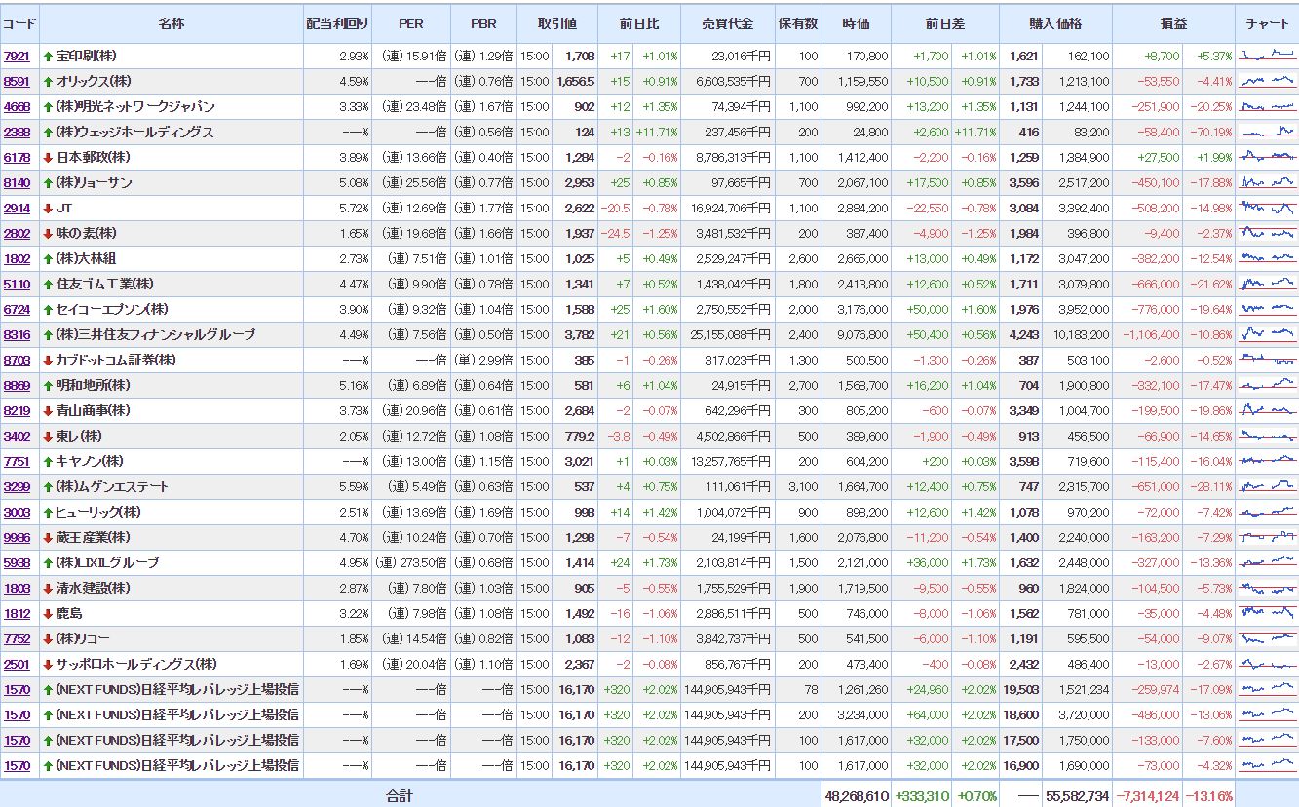Image resolution: width=1299 pixels, height=807 pixels.
Task: Open the mini chart for 清水建設(株)
Action: tap(1267, 588)
